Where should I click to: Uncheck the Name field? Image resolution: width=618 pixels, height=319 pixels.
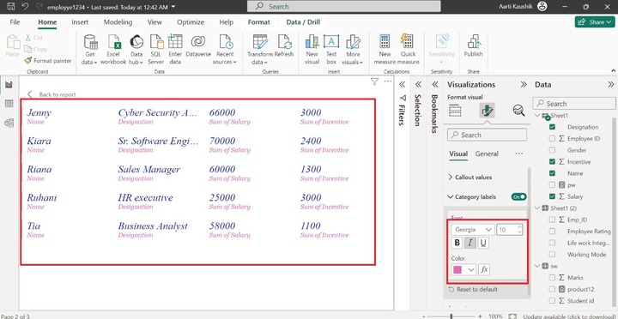pos(552,173)
